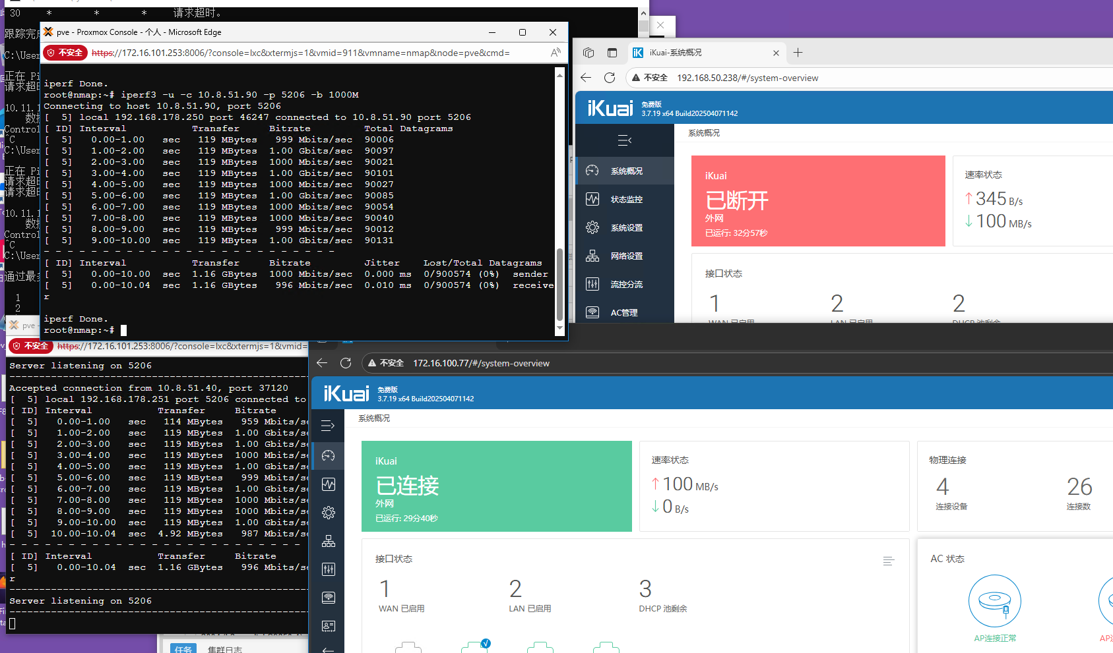
Task: Click '1 WAN 已启用' in lower iKuai
Action: click(x=401, y=595)
